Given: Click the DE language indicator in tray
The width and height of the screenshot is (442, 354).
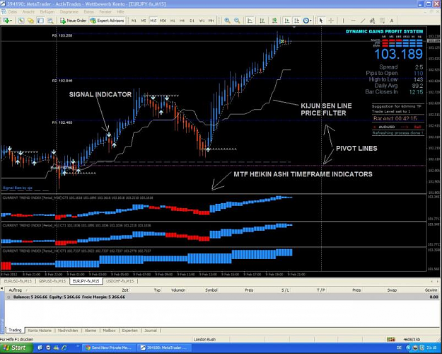Looking at the screenshot, I should [399, 348].
